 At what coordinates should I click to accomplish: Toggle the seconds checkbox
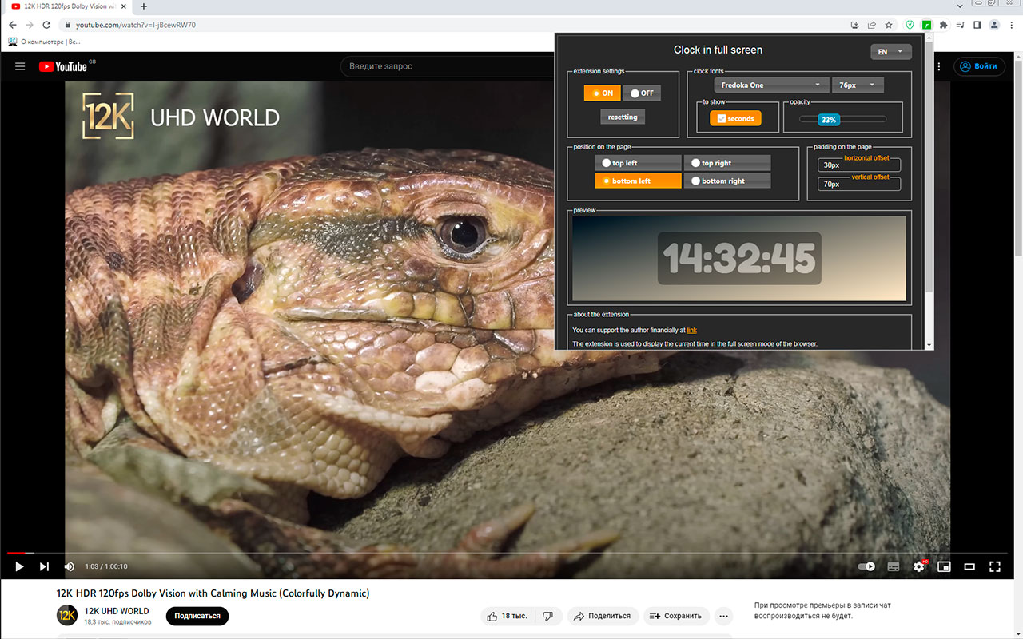pos(735,118)
